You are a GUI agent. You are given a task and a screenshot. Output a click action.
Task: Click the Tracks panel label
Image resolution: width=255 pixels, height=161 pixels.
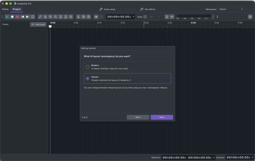(5, 24)
